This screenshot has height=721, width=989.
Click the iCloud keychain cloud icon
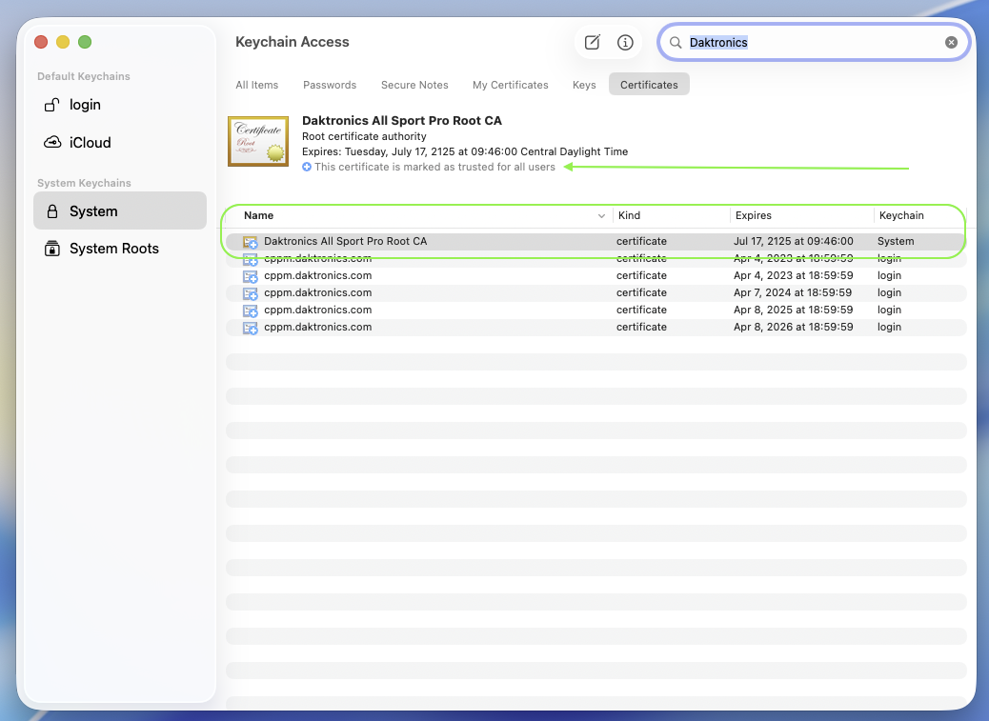point(52,143)
